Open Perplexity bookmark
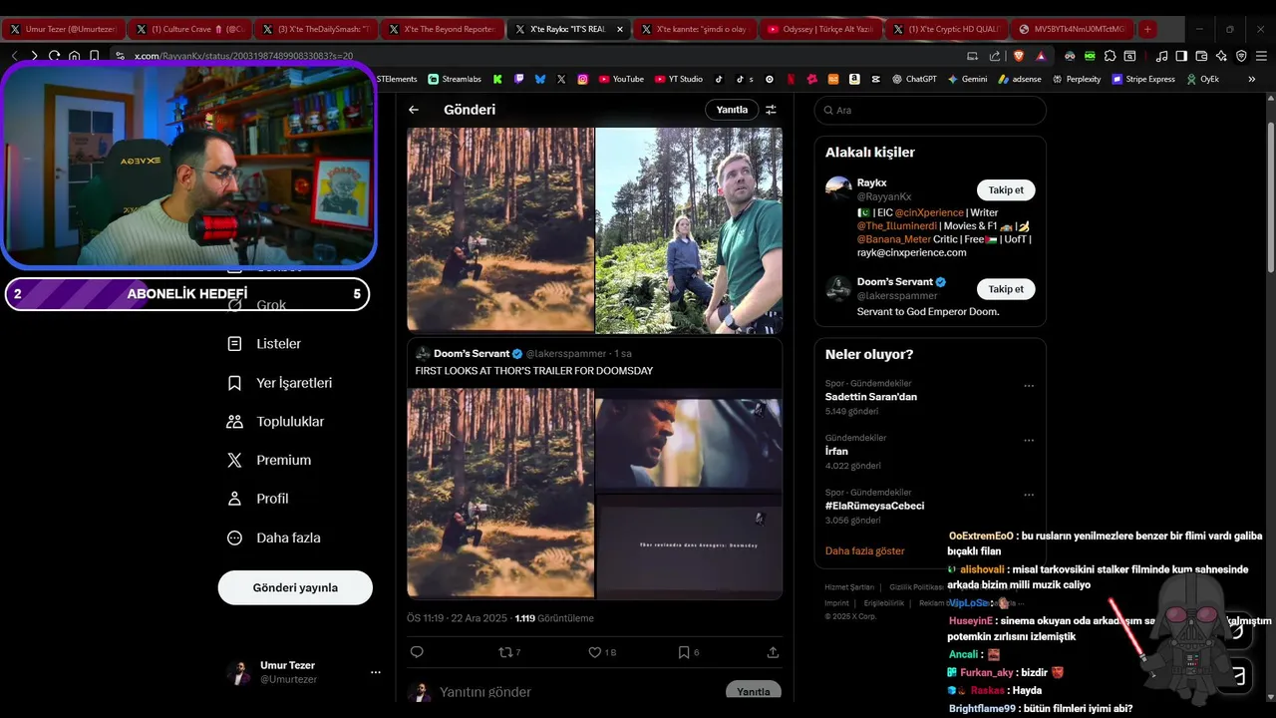The width and height of the screenshot is (1276, 718). coord(1076,79)
